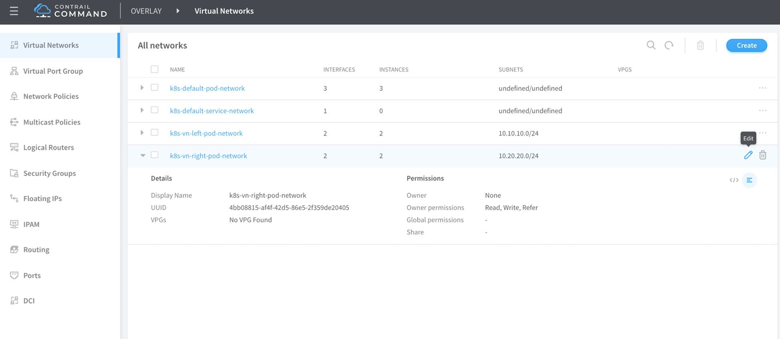This screenshot has height=339, width=780.
Task: Check the k8s-default-pod-network row checkbox
Action: pos(154,87)
